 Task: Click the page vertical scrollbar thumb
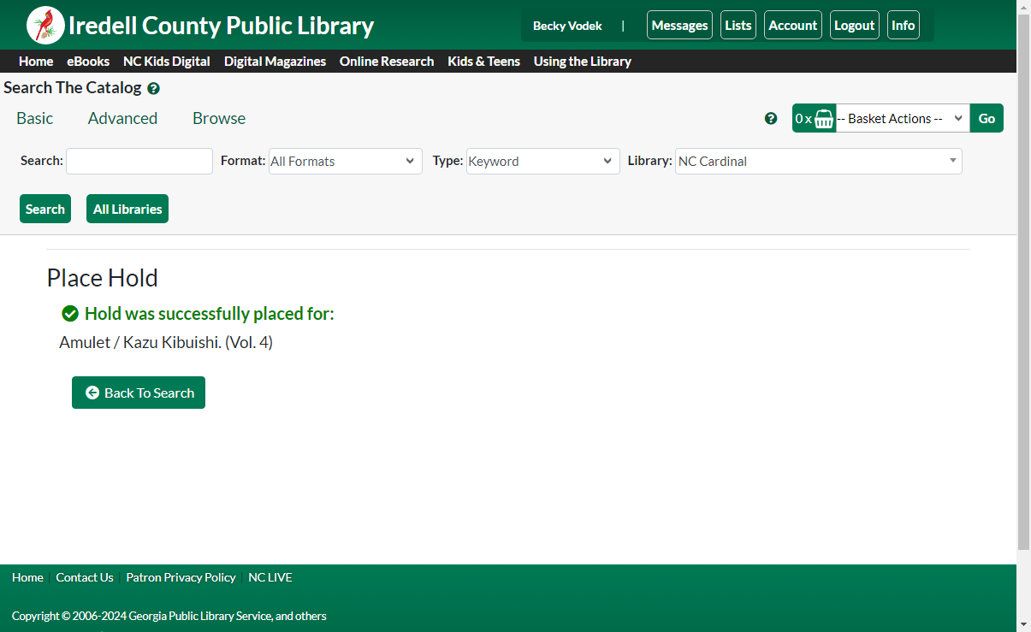(x=1023, y=282)
